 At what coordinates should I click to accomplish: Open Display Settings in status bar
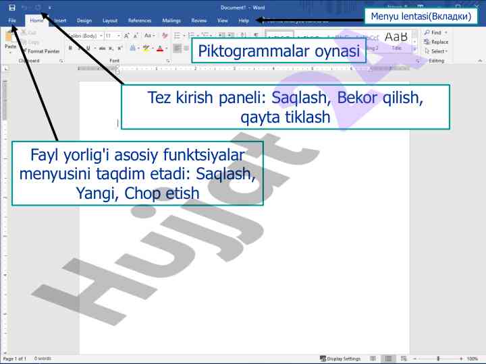click(x=340, y=359)
